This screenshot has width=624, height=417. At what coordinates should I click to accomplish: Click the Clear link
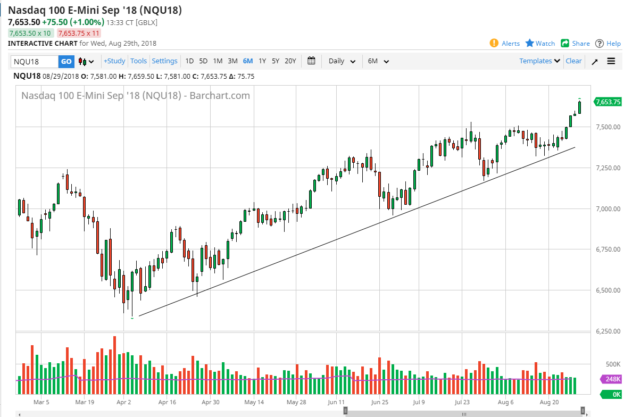[573, 61]
